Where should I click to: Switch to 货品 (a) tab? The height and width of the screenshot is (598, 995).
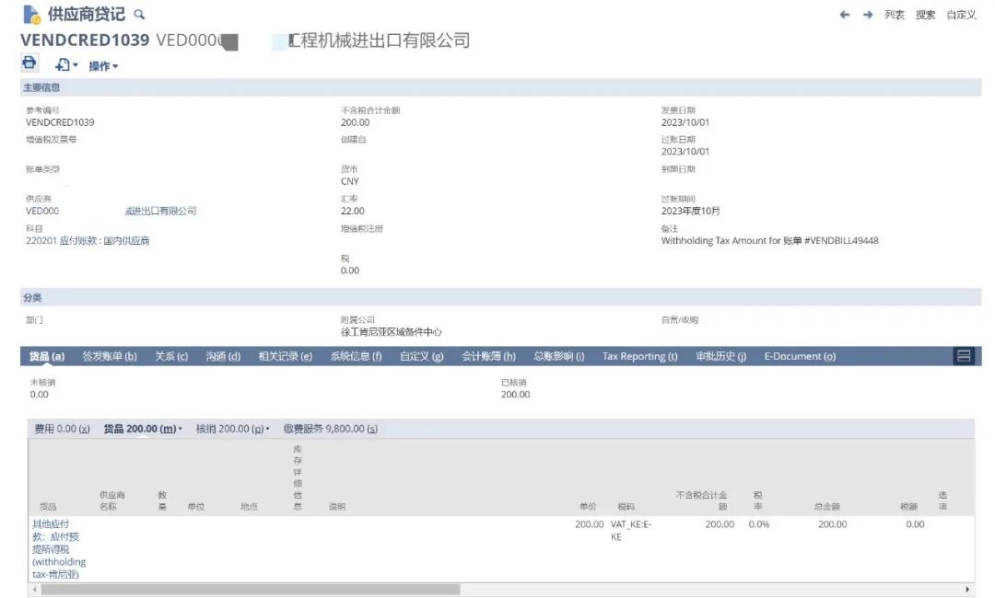(x=47, y=356)
